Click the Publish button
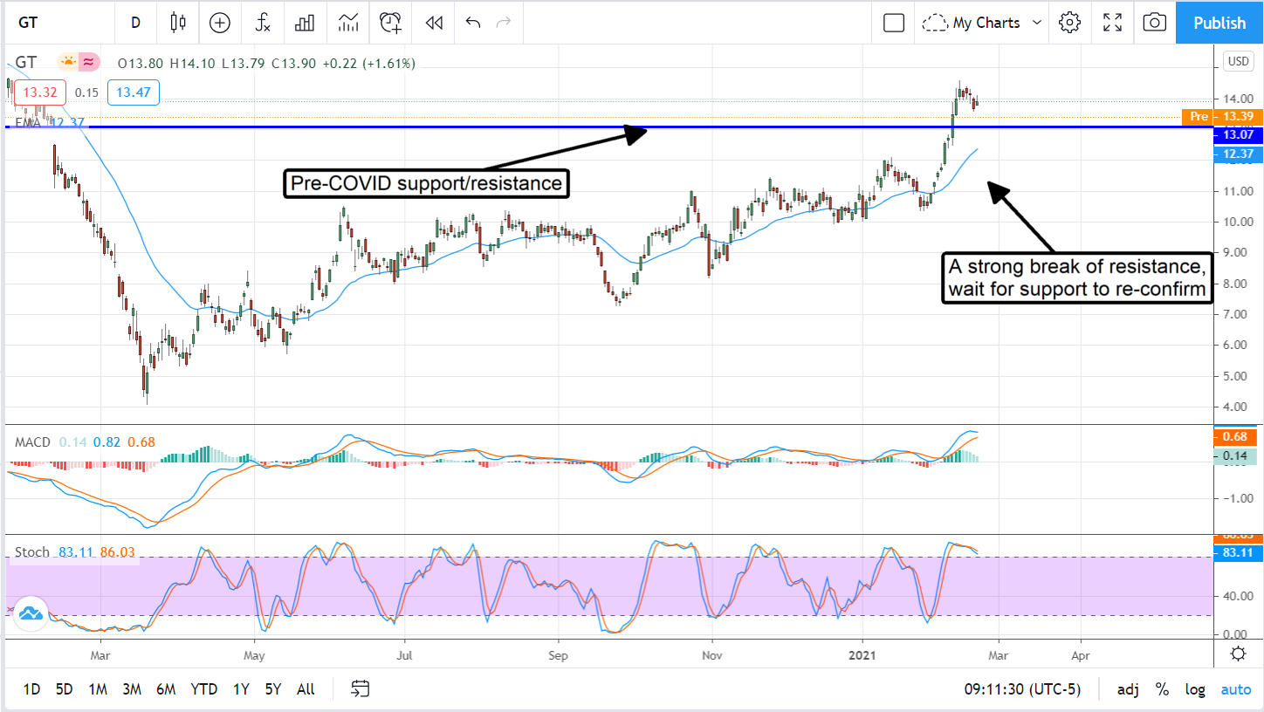 click(x=1219, y=23)
